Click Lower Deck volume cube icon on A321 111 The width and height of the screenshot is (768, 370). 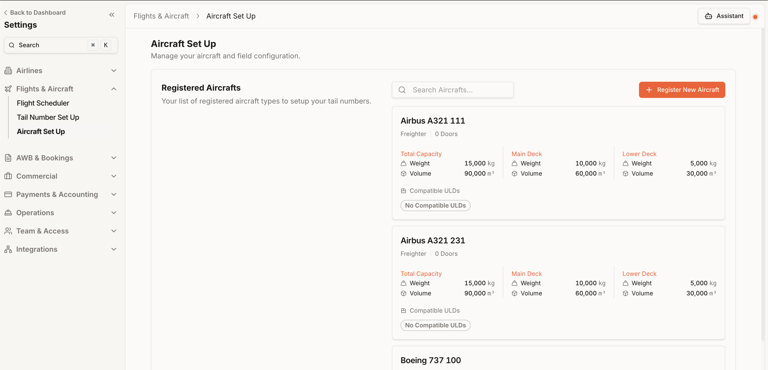tap(626, 173)
